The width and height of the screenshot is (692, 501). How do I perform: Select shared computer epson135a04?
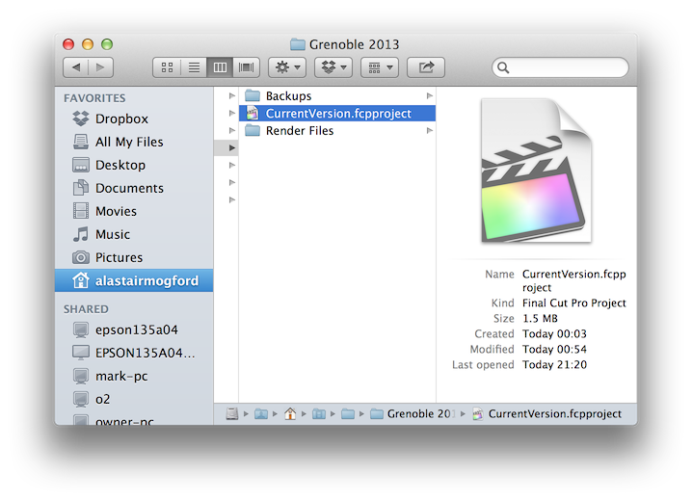click(x=134, y=330)
